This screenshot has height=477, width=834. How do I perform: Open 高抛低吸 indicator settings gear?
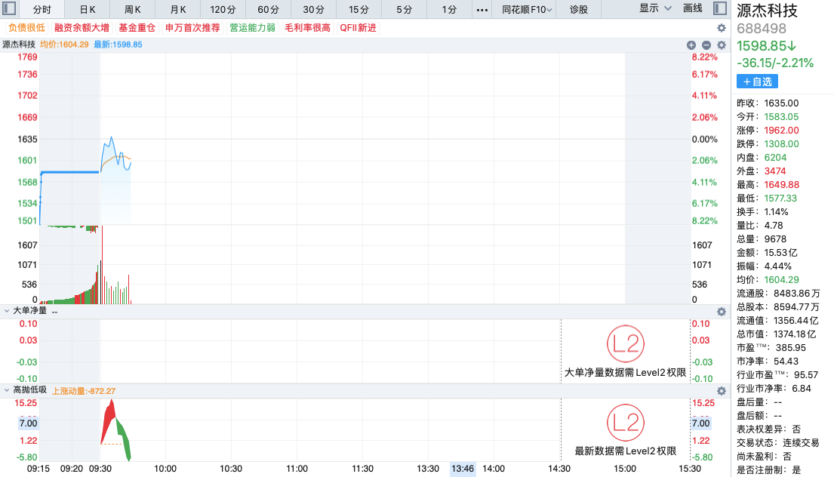722,391
